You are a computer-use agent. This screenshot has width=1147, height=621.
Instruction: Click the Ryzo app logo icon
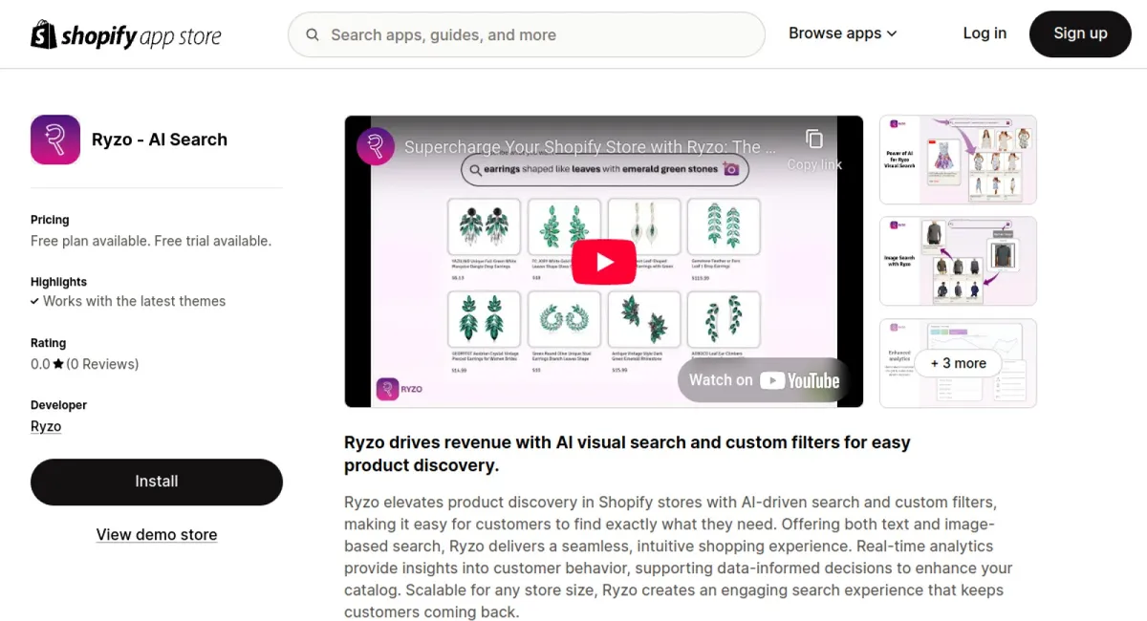[55, 139]
